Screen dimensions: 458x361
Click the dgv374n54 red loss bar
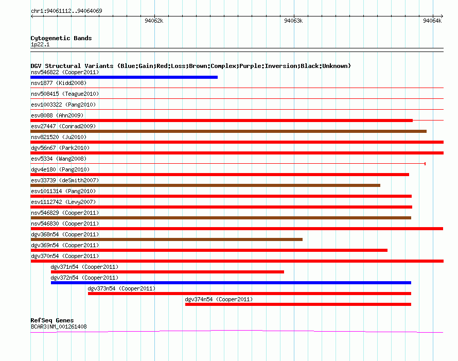[x=298, y=304]
